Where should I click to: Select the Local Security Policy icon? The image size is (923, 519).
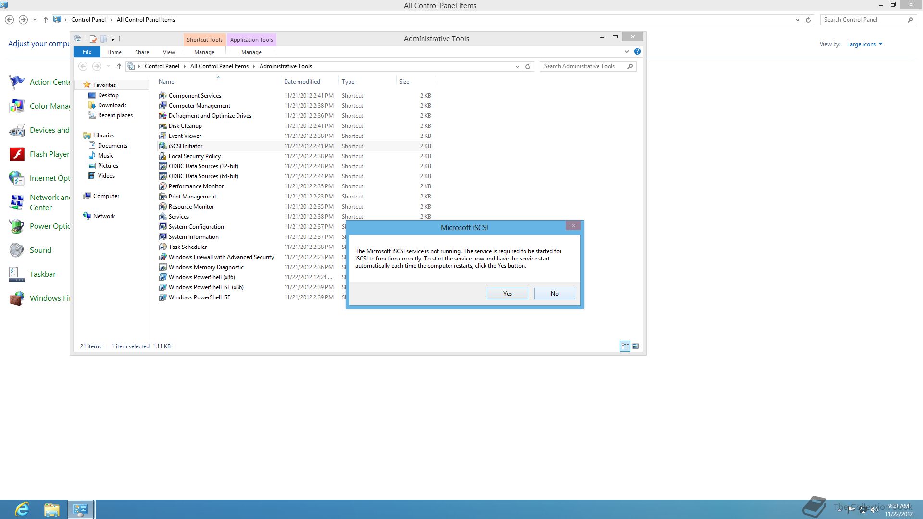click(x=162, y=156)
